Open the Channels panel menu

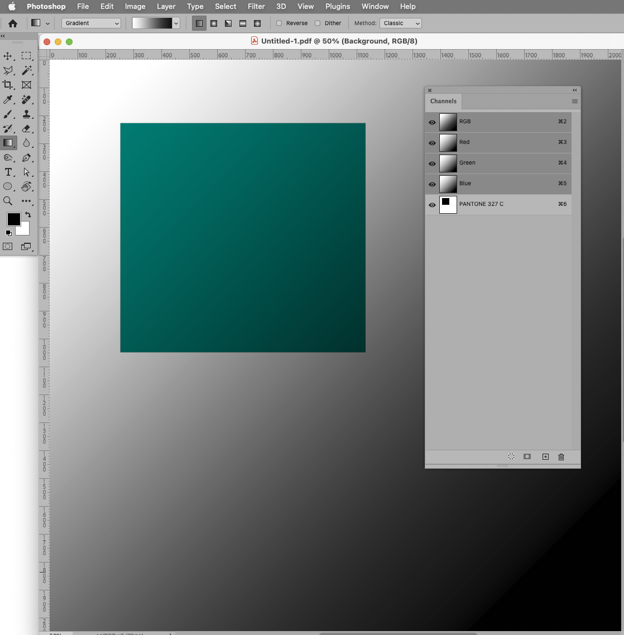[575, 101]
